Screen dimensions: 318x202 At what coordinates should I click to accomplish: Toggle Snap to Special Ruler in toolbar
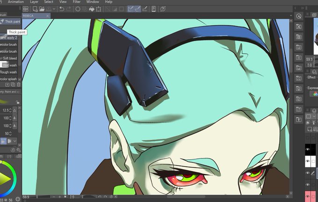pyautogui.click(x=137, y=9)
